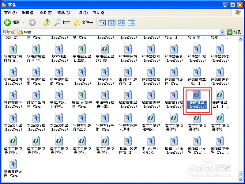Screen dimensions: 245x184
Task: Select the 浪漫雅圆 font icon
Action: (105, 72)
